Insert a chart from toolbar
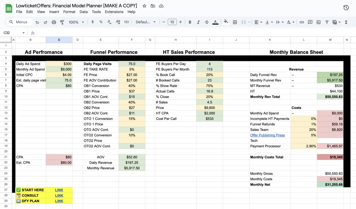Image resolution: width=356 pixels, height=209 pixels. point(318,22)
